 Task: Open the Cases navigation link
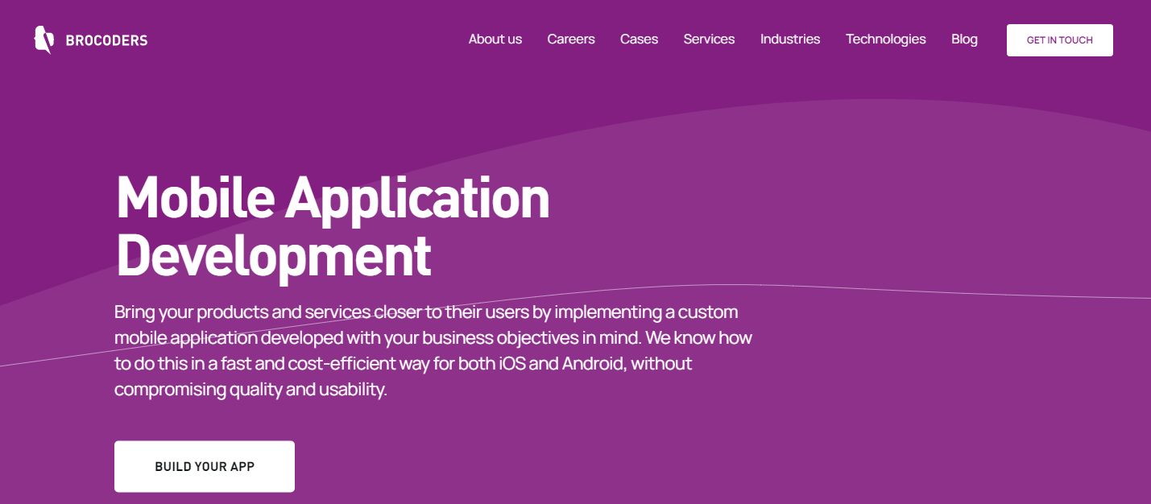point(640,39)
